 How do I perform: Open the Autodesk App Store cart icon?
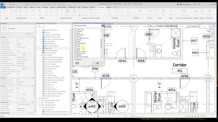(195, 4)
